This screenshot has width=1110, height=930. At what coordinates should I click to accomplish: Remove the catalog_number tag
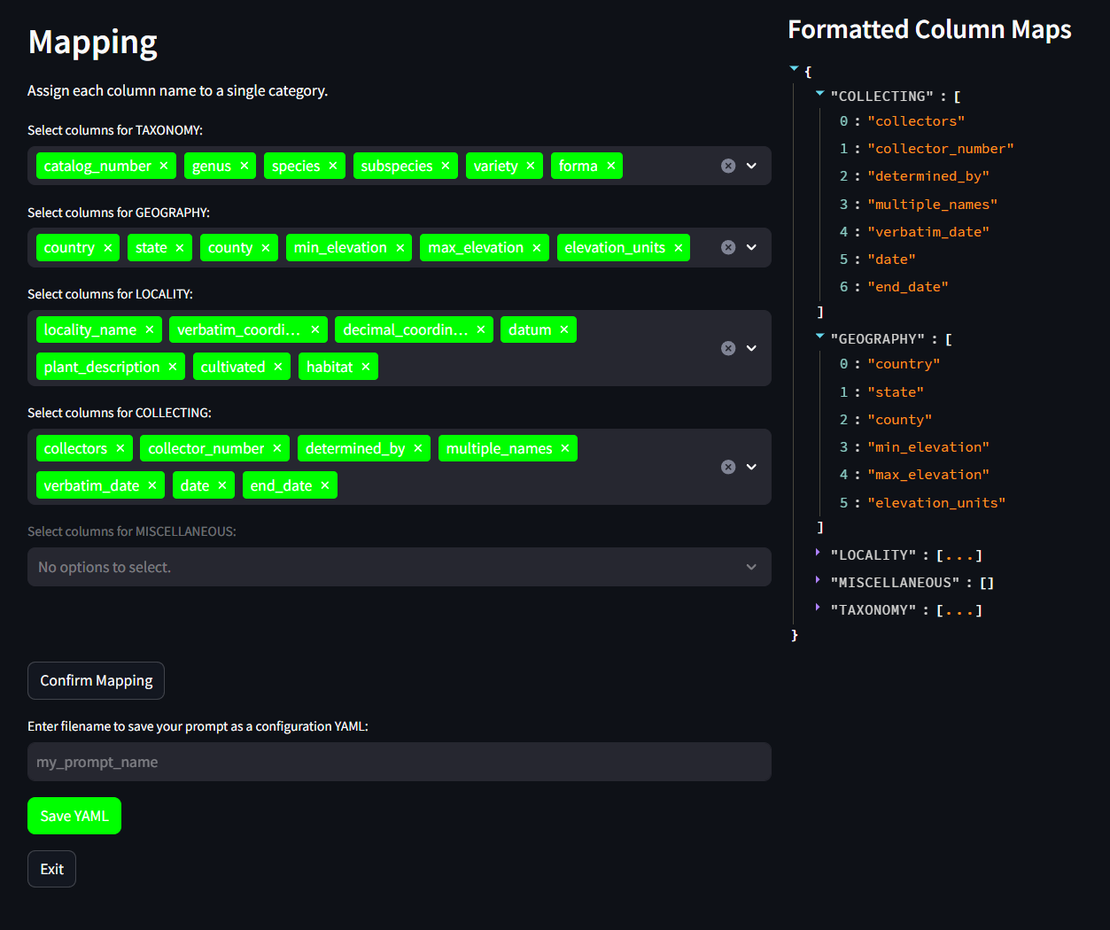click(x=164, y=167)
